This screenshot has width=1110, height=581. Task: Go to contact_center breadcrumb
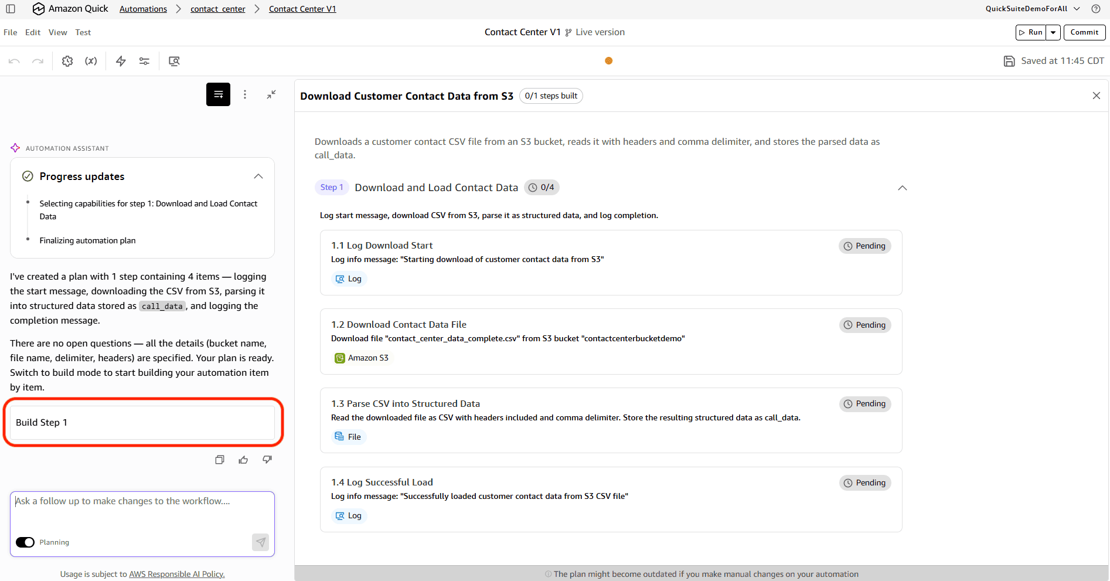(218, 9)
